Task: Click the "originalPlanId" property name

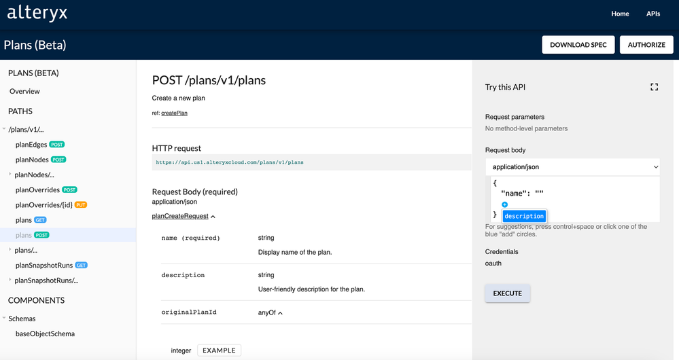Action: point(189,312)
